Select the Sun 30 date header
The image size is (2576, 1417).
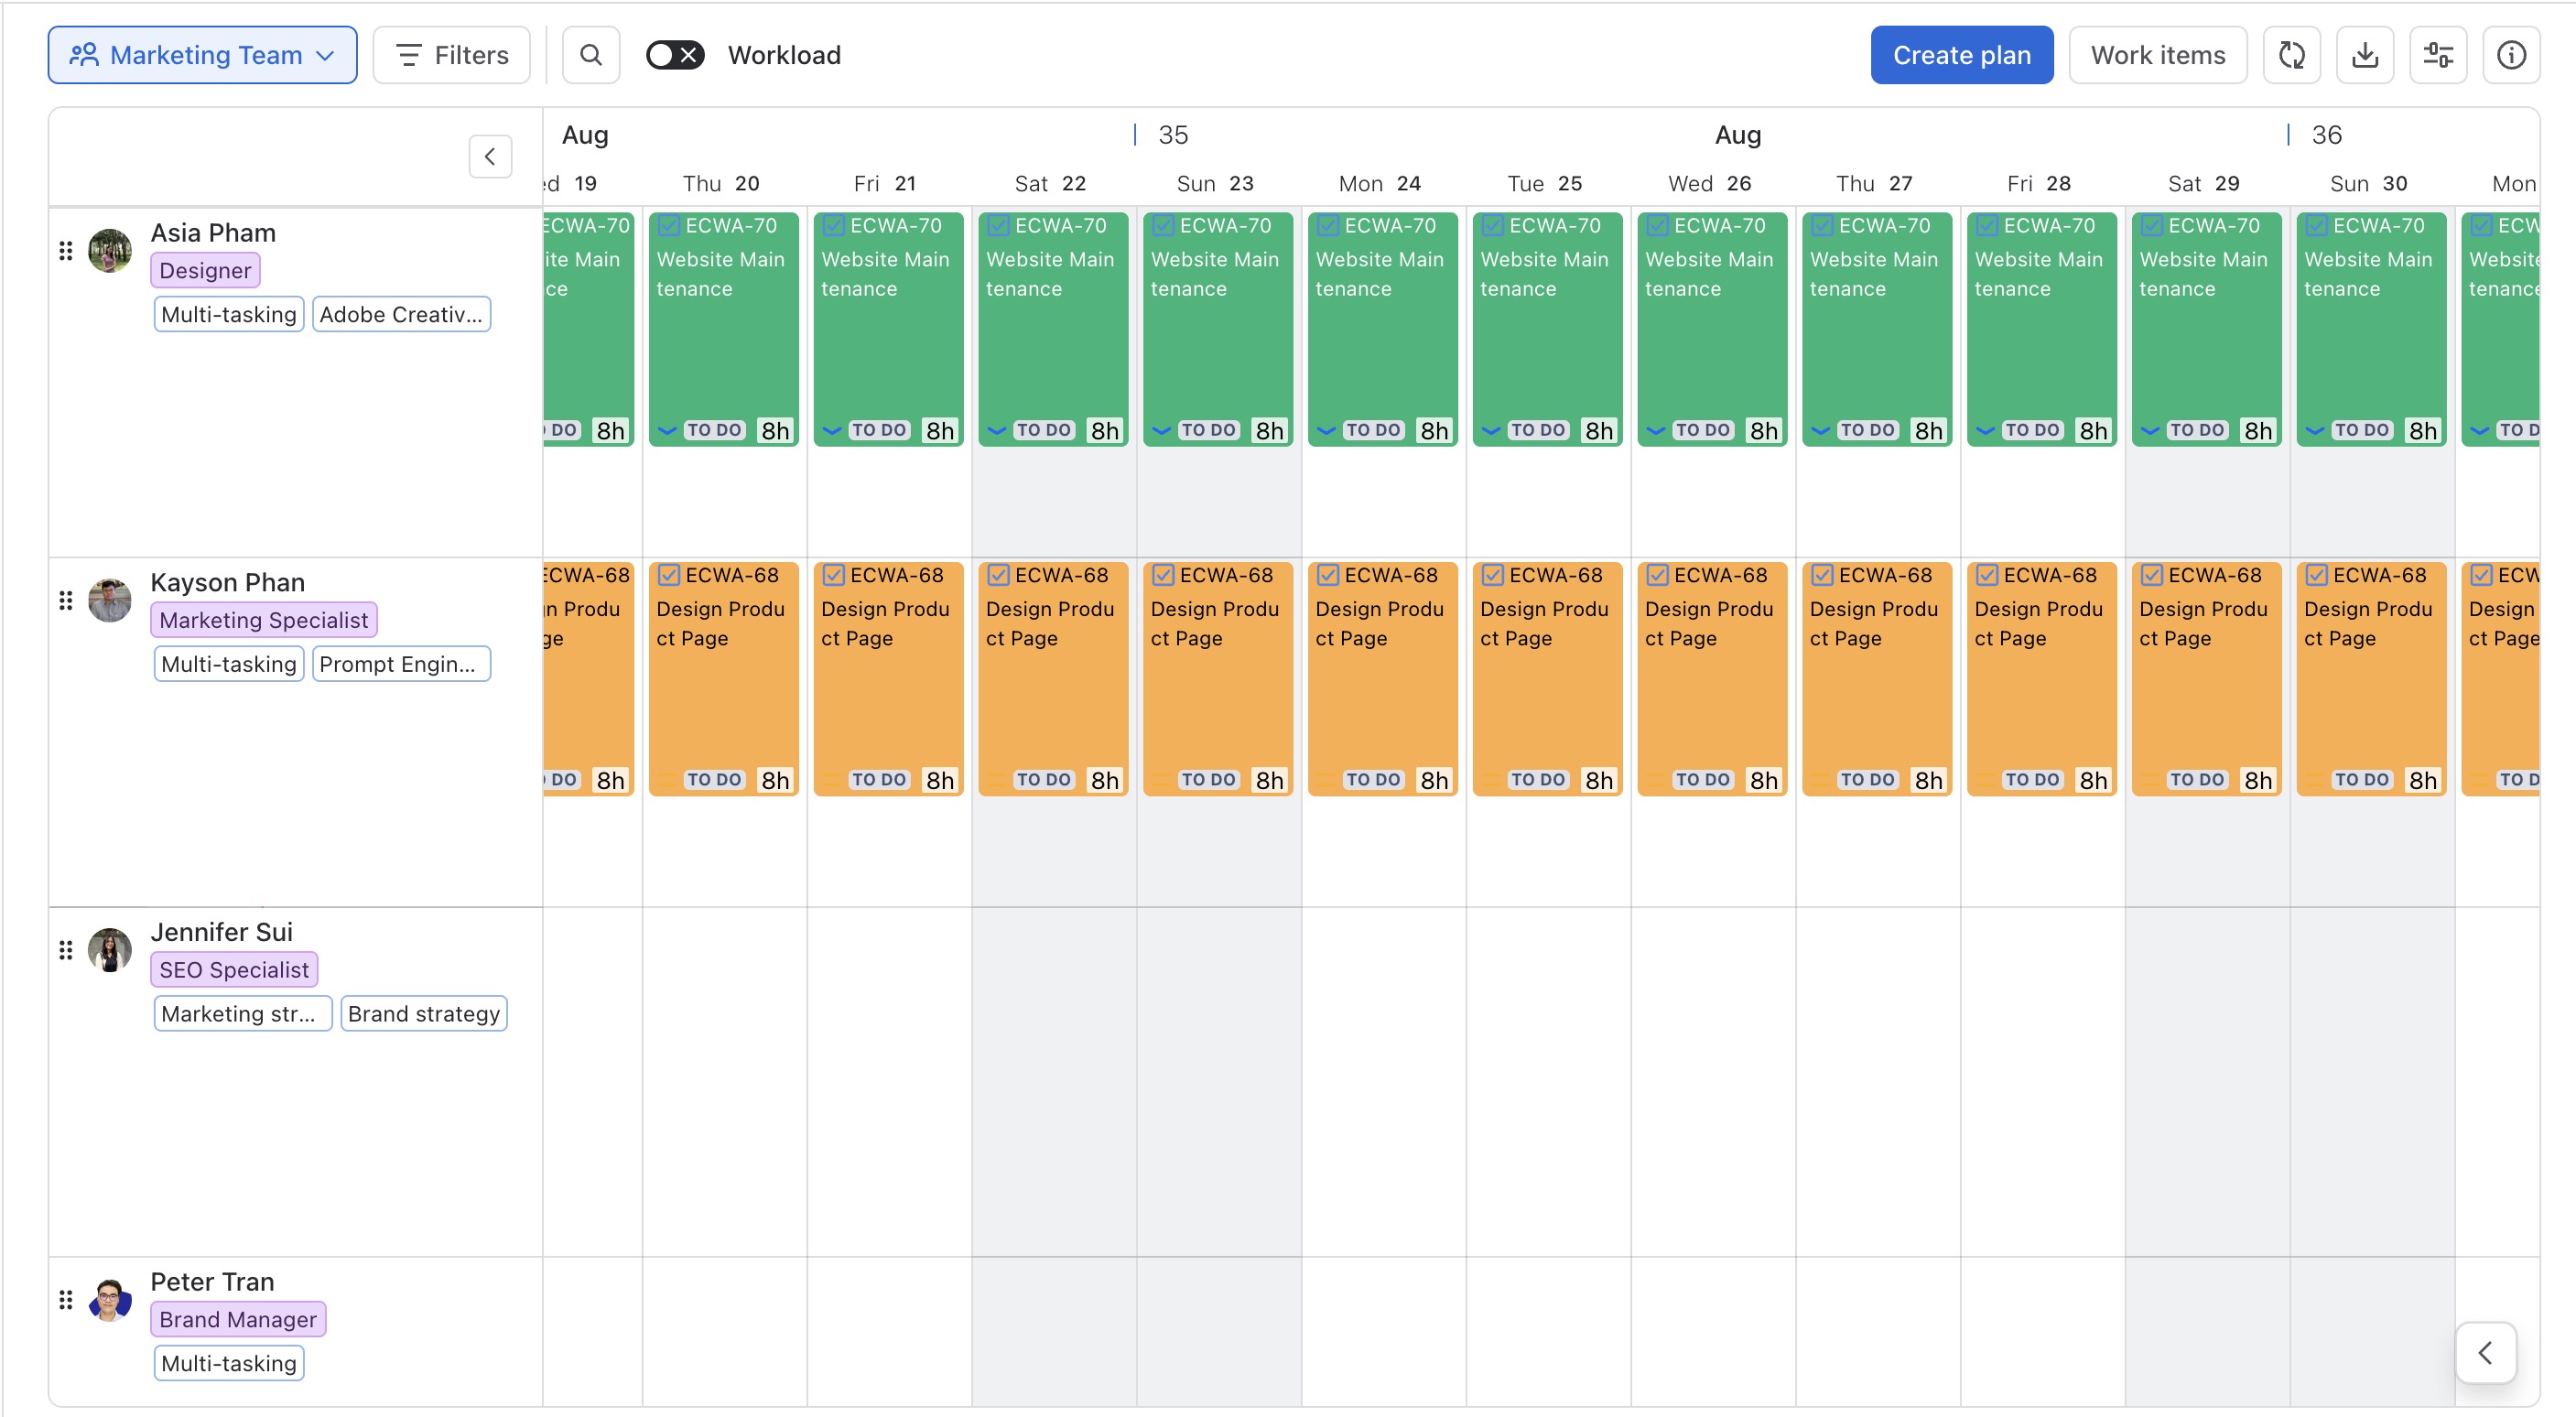2368,183
